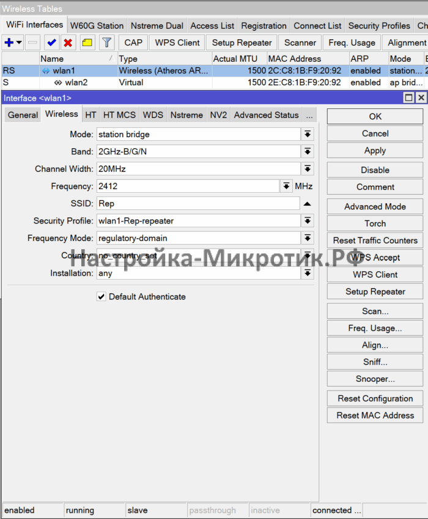The height and width of the screenshot is (519, 428).
Task: Switch to the General tab
Action: coord(23,115)
